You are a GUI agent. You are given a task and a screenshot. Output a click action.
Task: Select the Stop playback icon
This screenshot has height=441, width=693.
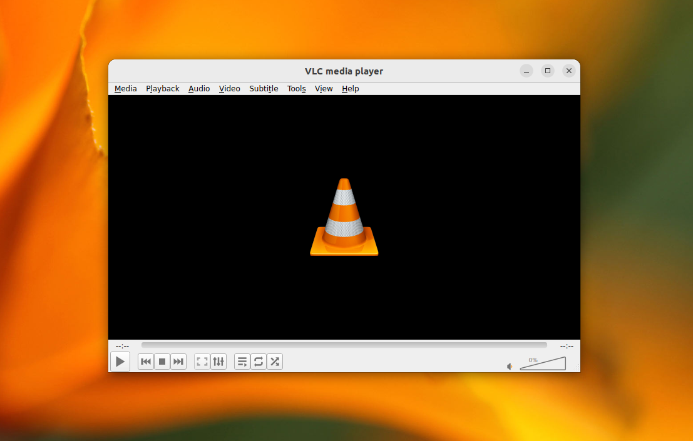pyautogui.click(x=162, y=361)
